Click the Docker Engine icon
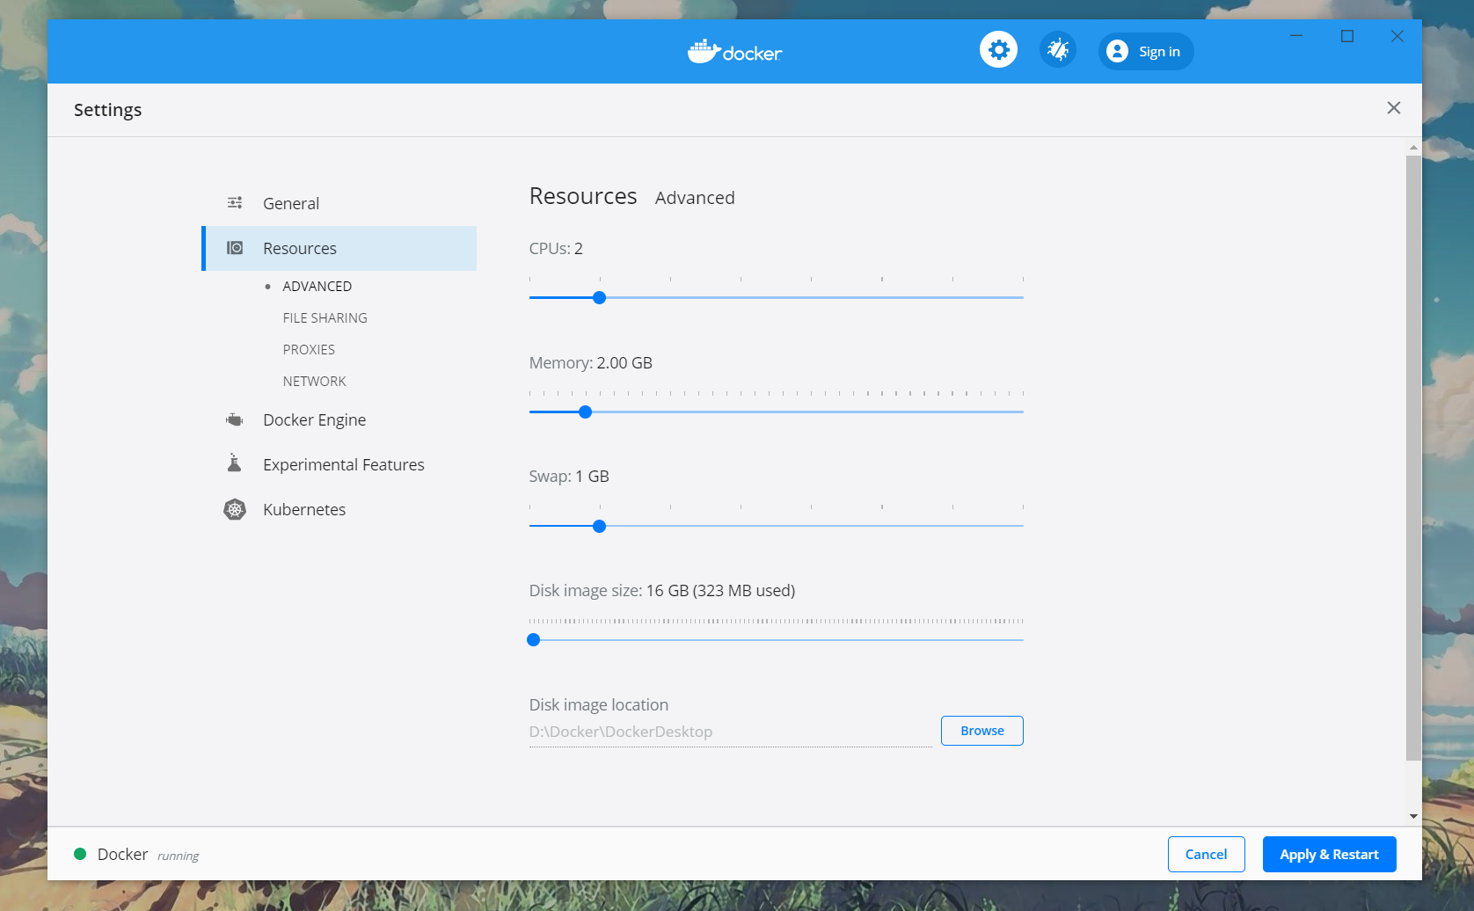 [x=234, y=419]
